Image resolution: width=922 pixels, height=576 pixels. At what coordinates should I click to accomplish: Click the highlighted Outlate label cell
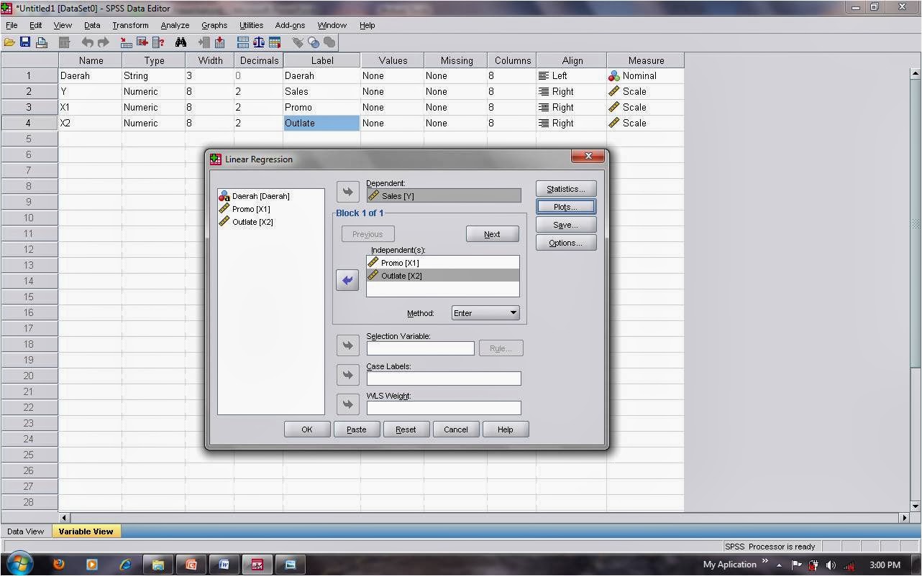click(x=321, y=123)
